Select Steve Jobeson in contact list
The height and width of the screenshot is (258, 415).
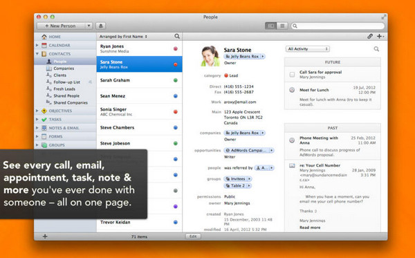[139, 143]
